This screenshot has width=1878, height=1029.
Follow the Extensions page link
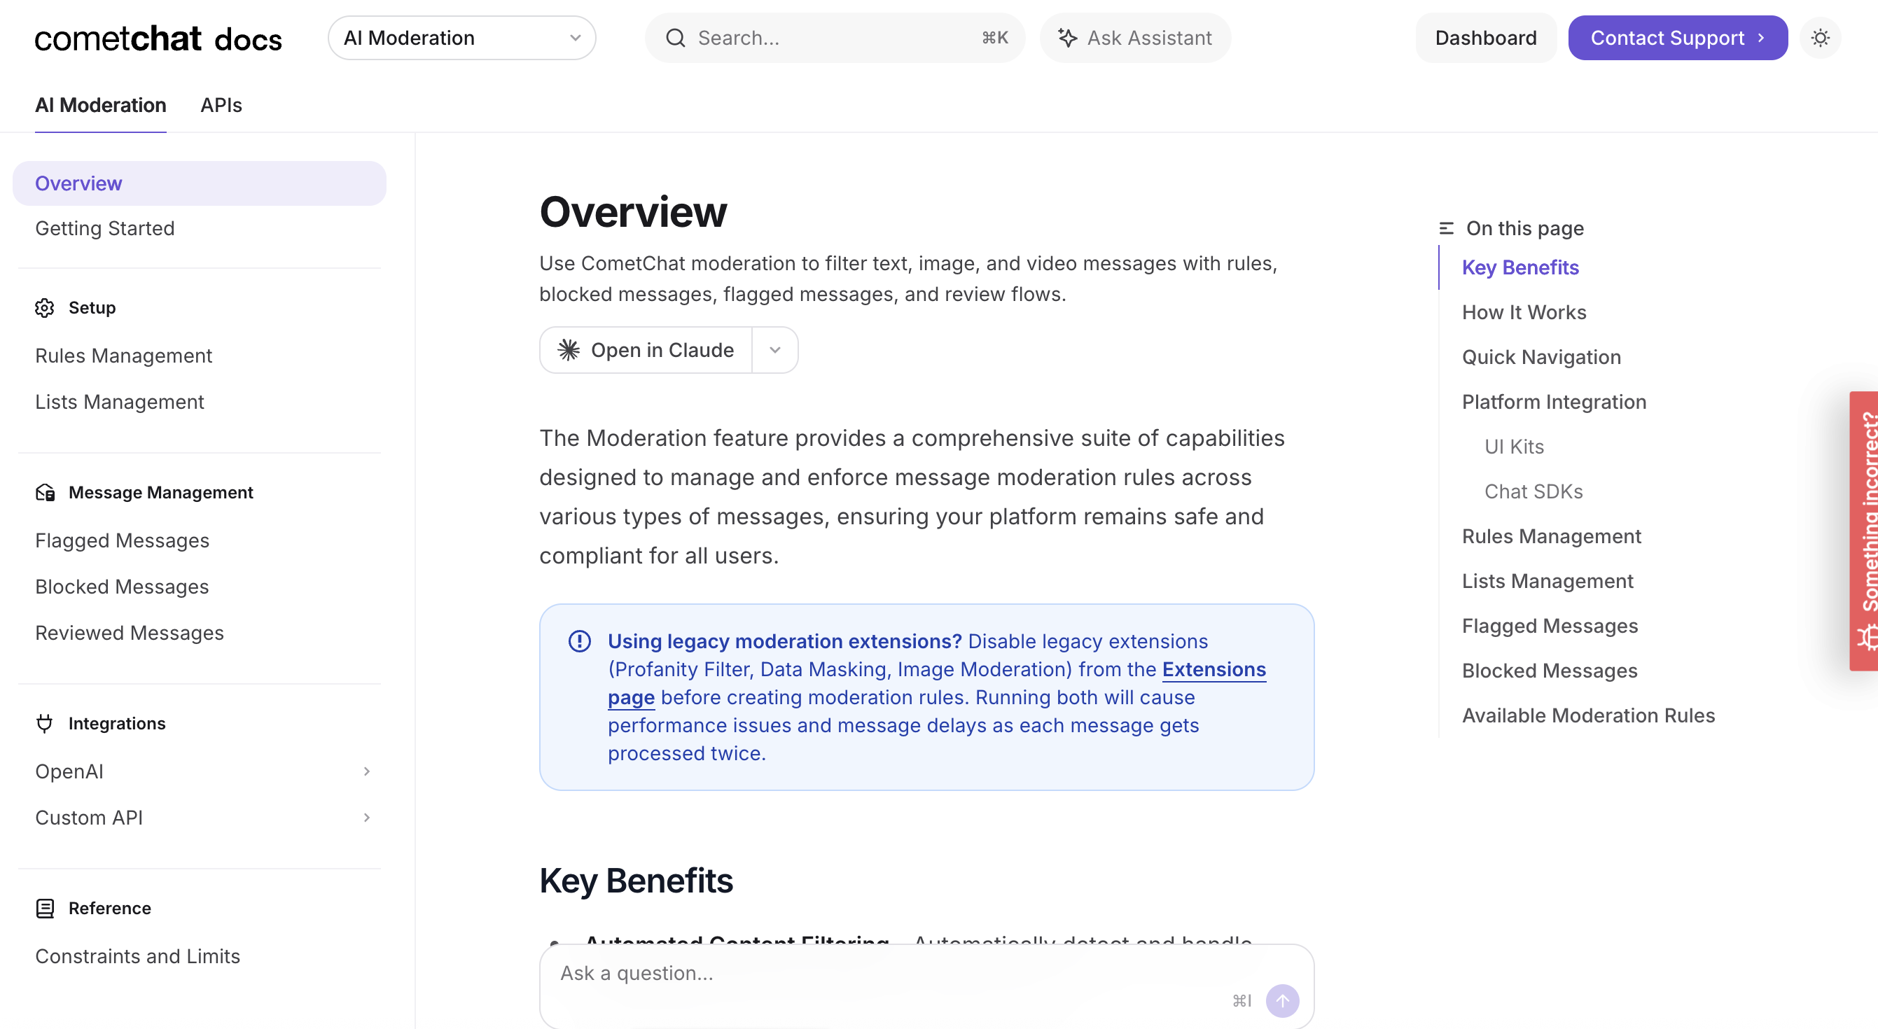tap(1213, 670)
